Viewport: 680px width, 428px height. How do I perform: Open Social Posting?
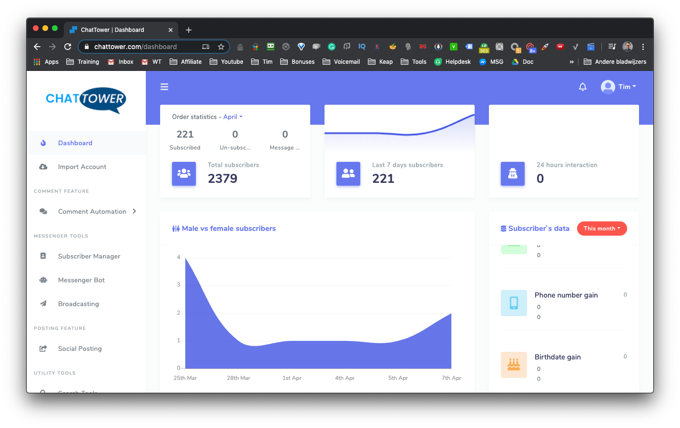pyautogui.click(x=86, y=348)
